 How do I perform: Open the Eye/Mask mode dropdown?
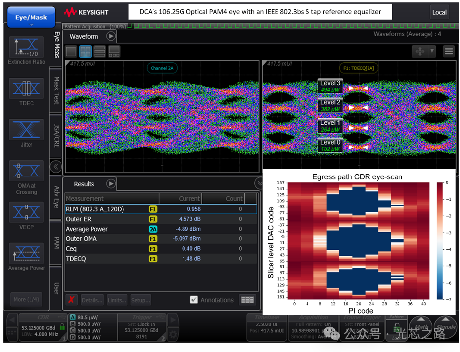(x=31, y=18)
